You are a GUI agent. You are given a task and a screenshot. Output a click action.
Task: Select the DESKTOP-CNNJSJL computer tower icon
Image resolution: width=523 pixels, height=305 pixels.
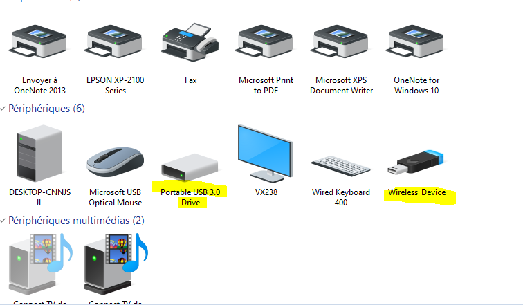[x=39, y=154]
